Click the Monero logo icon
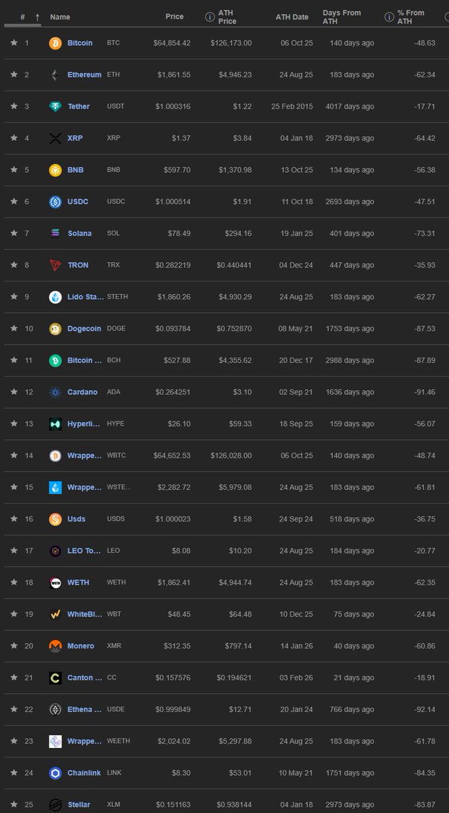Image resolution: width=449 pixels, height=813 pixels. point(55,646)
